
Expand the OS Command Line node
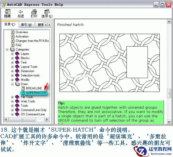[12, 114]
